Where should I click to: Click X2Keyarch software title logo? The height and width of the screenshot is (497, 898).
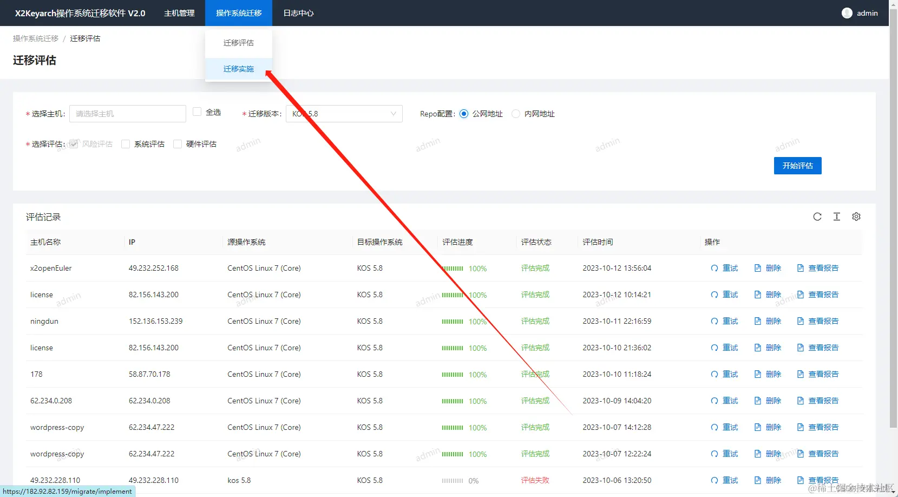(x=80, y=13)
